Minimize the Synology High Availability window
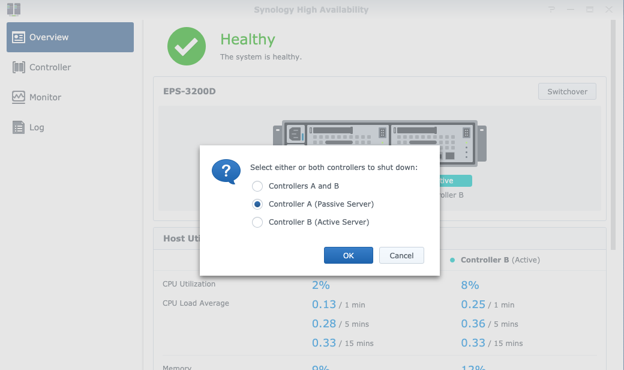This screenshot has width=624, height=370. point(570,9)
